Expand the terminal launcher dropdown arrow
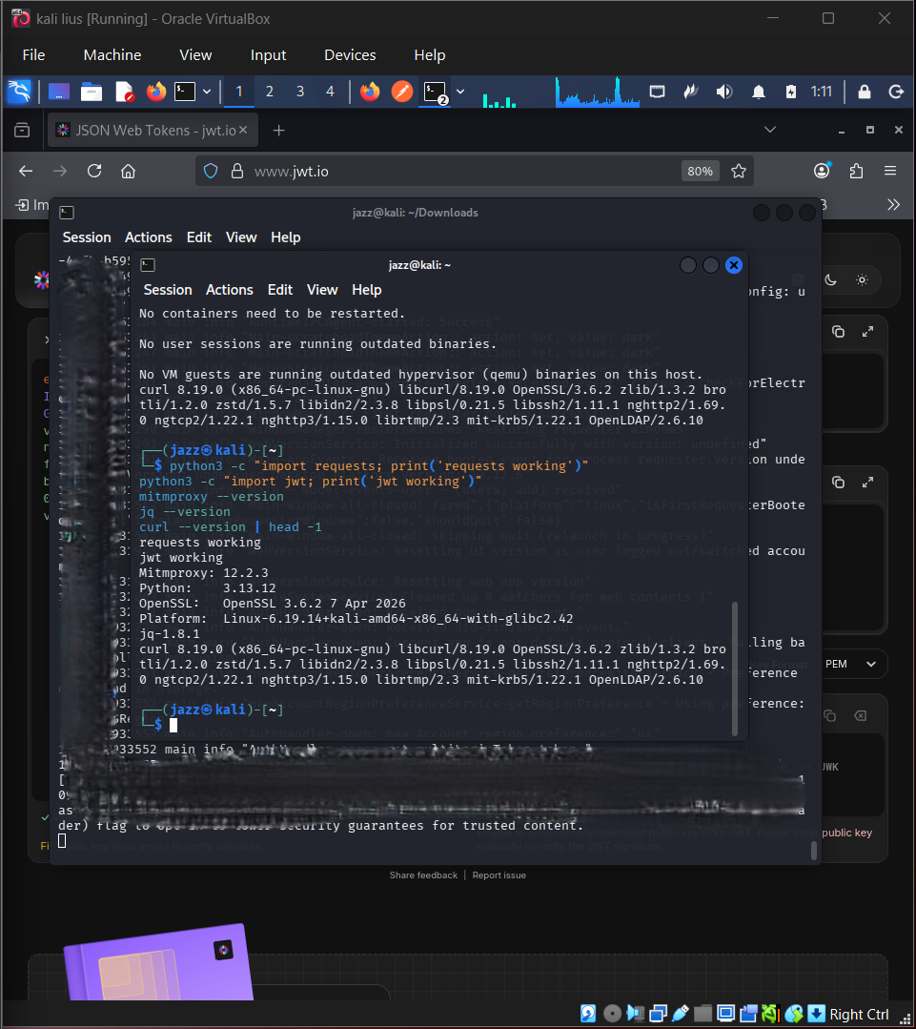The width and height of the screenshot is (916, 1029). click(207, 92)
